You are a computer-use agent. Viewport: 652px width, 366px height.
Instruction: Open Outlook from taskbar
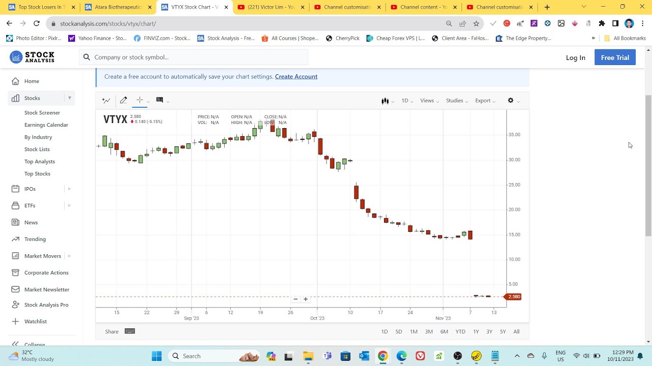pos(364,356)
